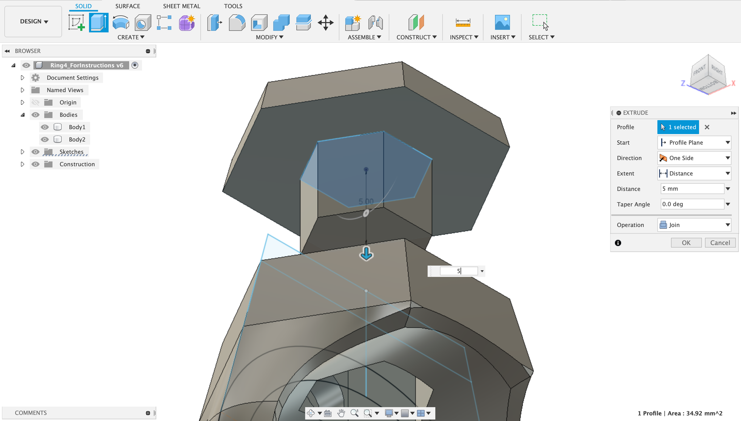Select the Press Pull tool

pos(215,22)
